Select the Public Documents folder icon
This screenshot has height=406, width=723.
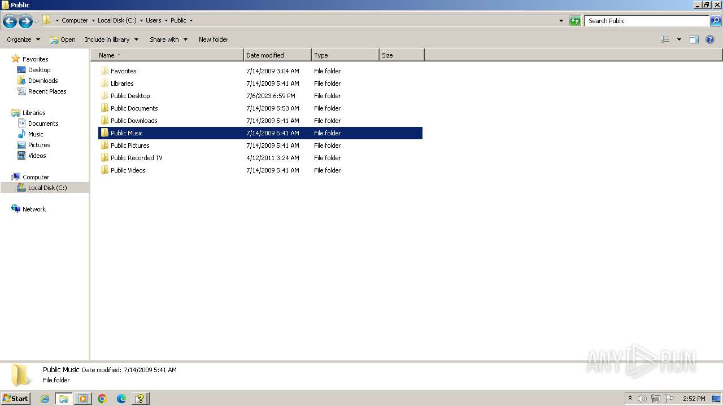104,108
